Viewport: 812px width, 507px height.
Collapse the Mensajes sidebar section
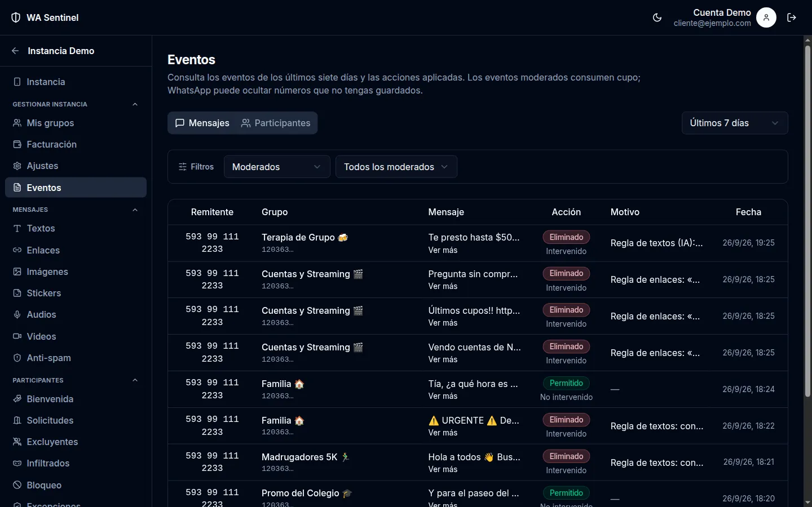135,210
